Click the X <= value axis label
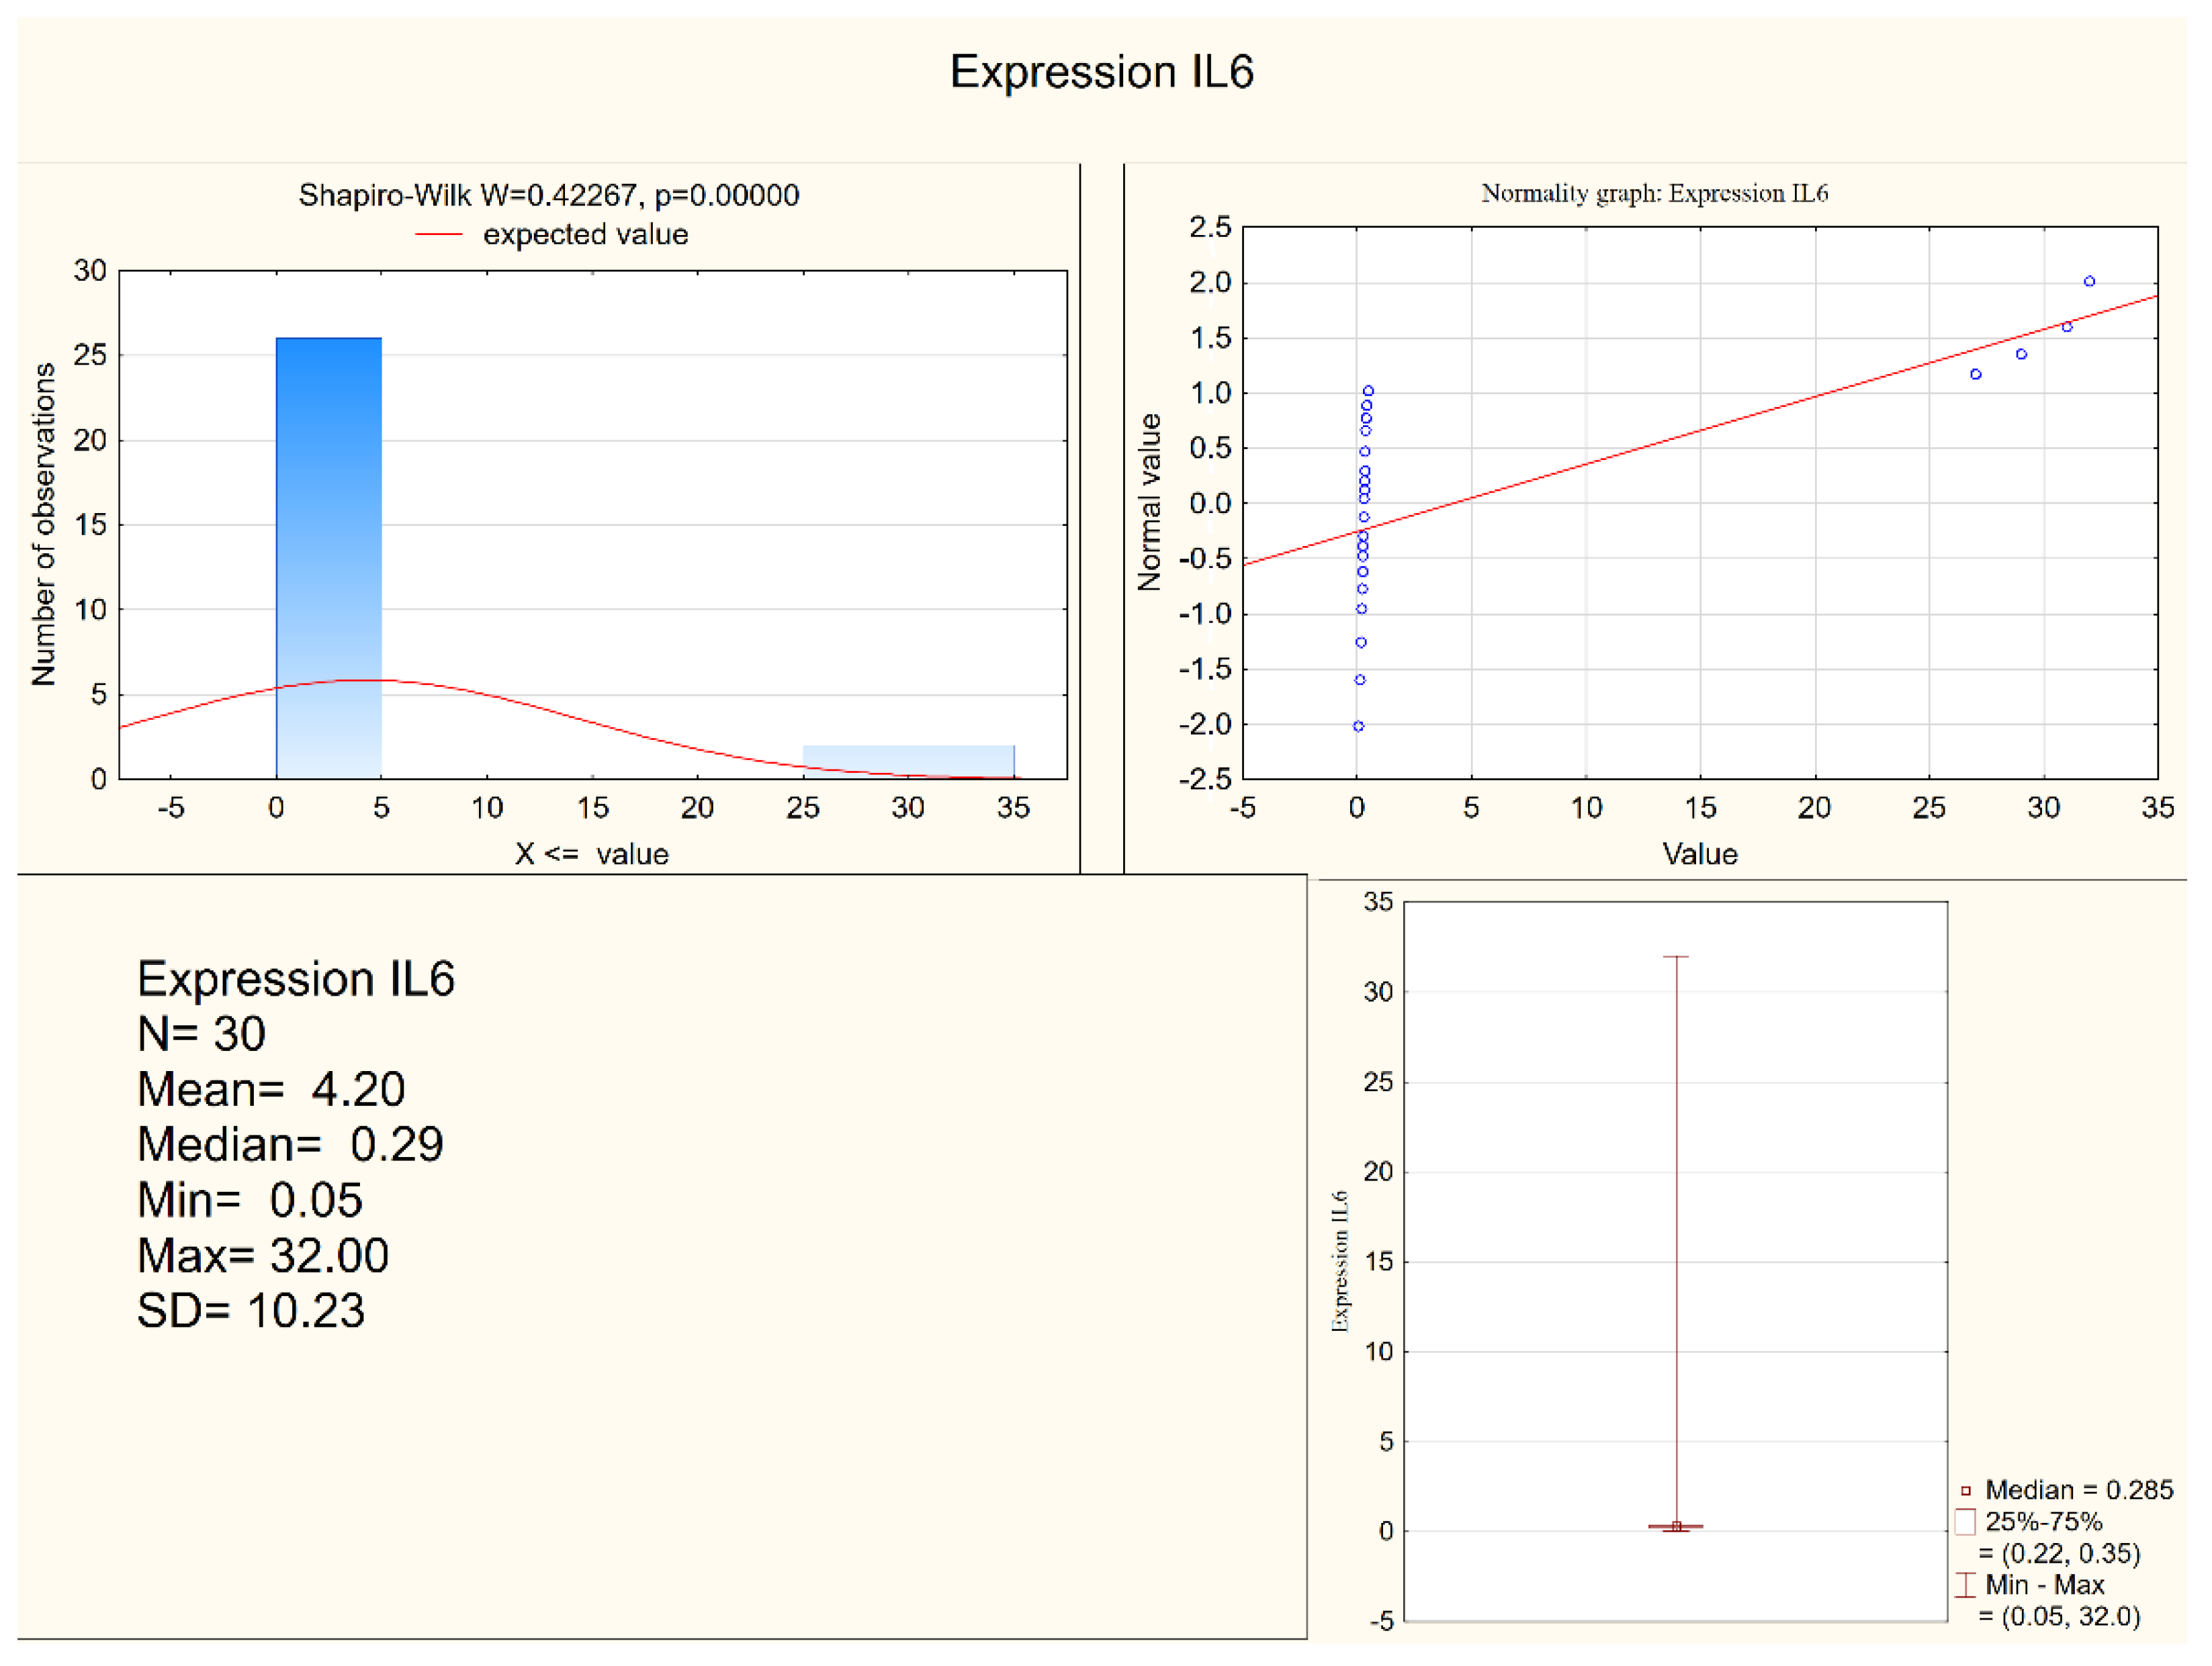Image resolution: width=2212 pixels, height=1666 pixels. [x=592, y=854]
